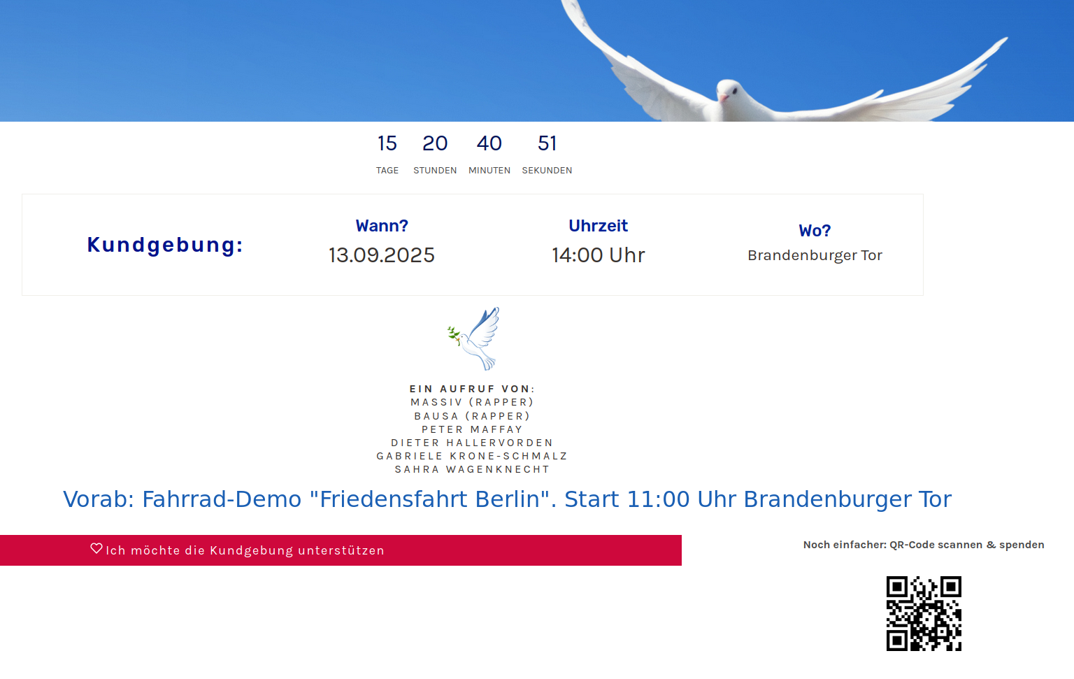Image resolution: width=1074 pixels, height=679 pixels.
Task: Open the 'Vorab: Fahrrad-Demo Friedensfahrt Berlin' link
Action: point(507,499)
